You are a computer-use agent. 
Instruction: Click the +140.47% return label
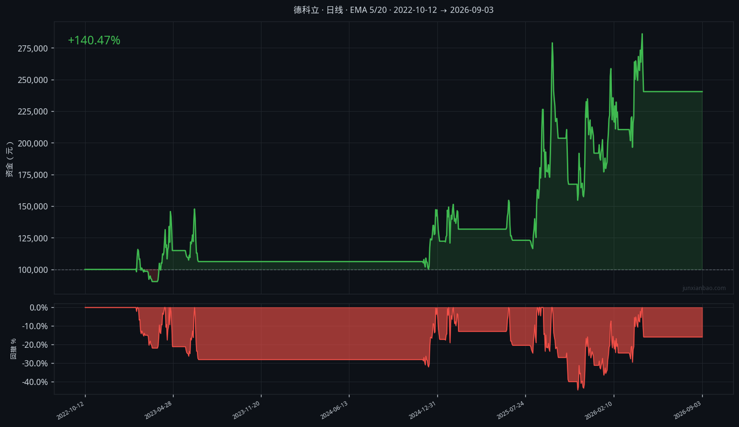[x=94, y=41]
